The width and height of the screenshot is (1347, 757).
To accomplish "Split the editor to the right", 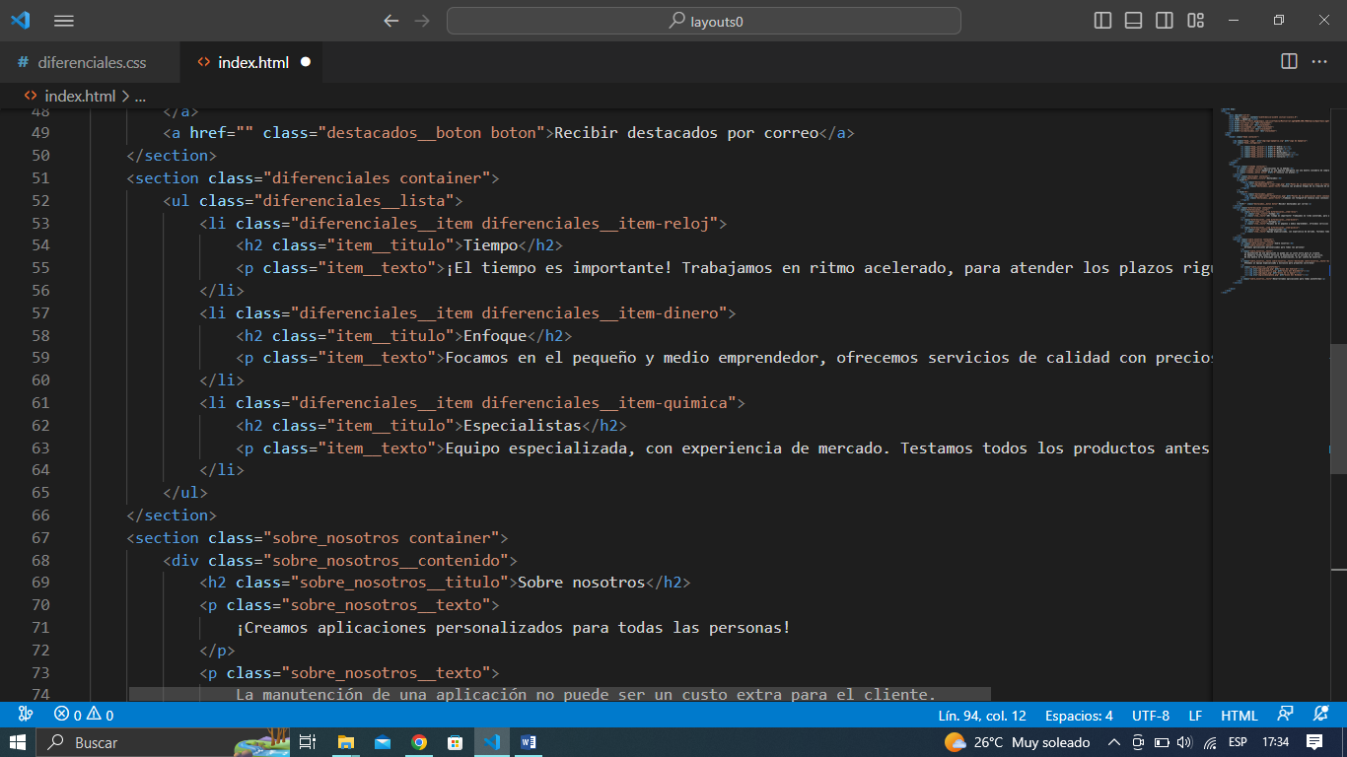I will click(x=1289, y=62).
